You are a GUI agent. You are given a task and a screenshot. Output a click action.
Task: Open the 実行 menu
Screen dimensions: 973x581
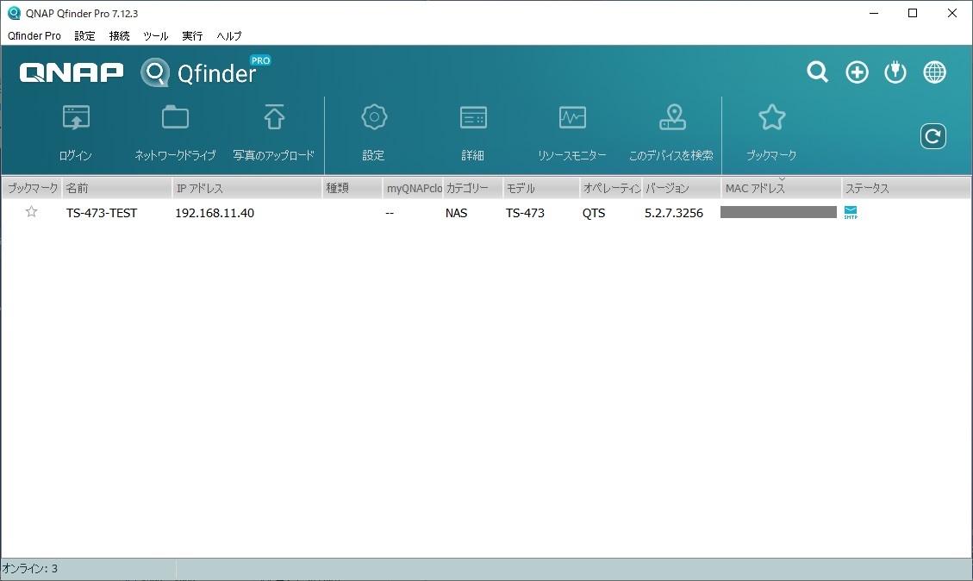click(x=192, y=36)
